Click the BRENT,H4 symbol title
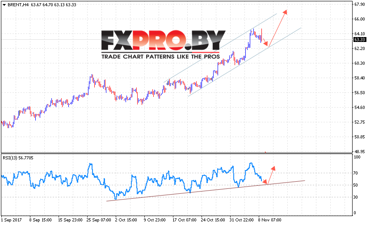This screenshot has height=225, width=370. [18, 5]
